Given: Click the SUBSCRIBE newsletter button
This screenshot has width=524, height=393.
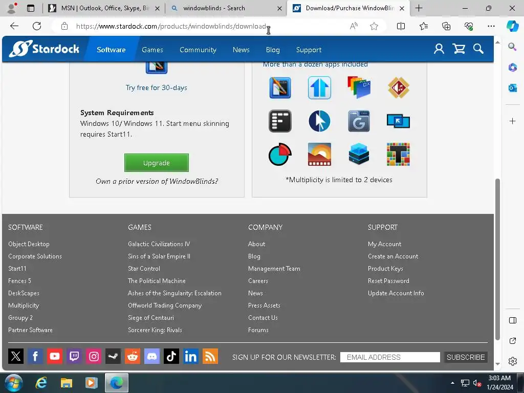Looking at the screenshot, I should [466, 357].
